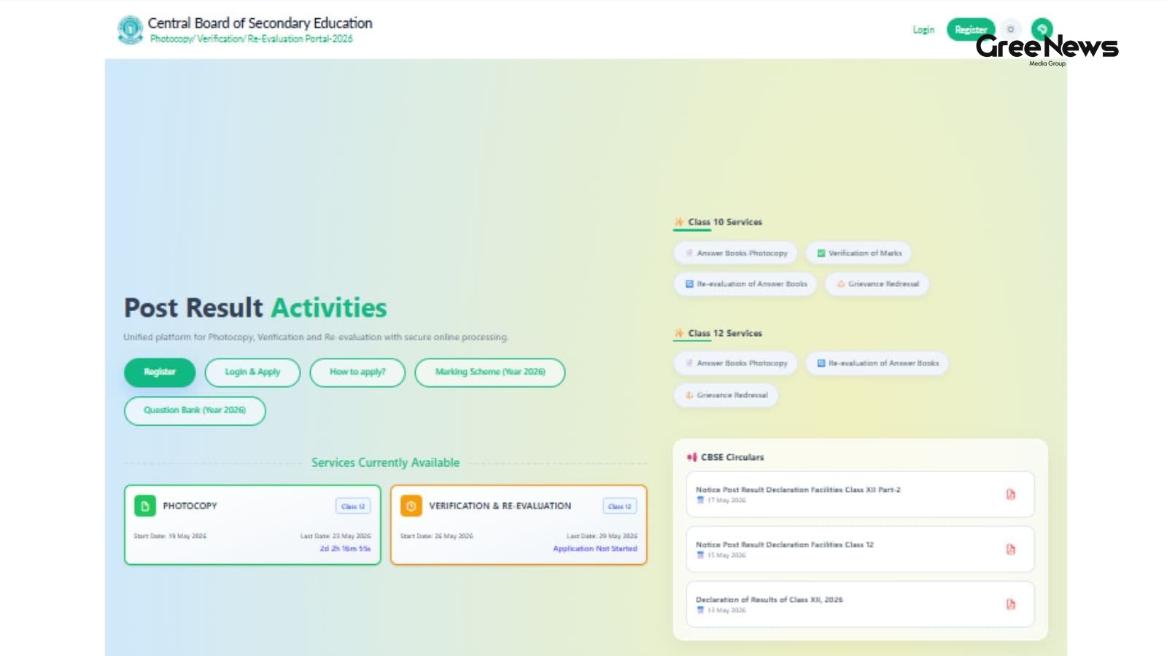
Task: Click the Verification card's "Last Date: 29 May 2026" text
Action: click(x=602, y=536)
